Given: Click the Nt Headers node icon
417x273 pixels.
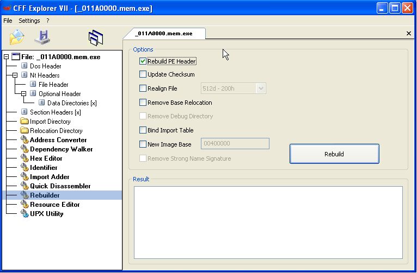Looking at the screenshot, I should [x=24, y=75].
